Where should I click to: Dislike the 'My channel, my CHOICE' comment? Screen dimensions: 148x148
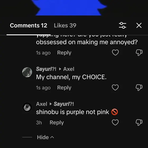139,87
